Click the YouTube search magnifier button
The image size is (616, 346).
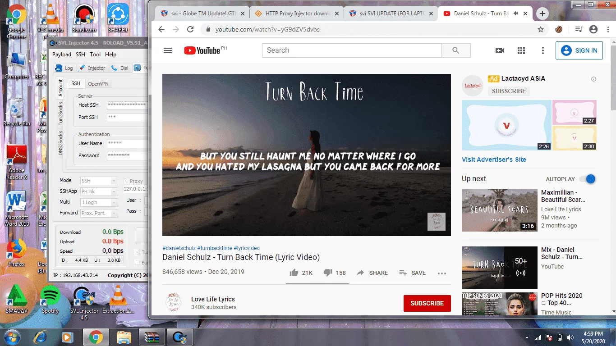tap(456, 50)
